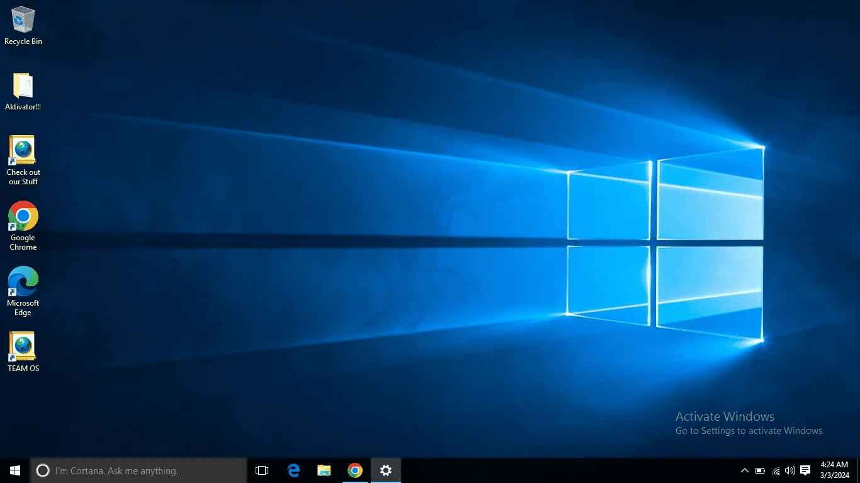Open the Action Center notifications icon
This screenshot has width=860, height=483.
(805, 470)
